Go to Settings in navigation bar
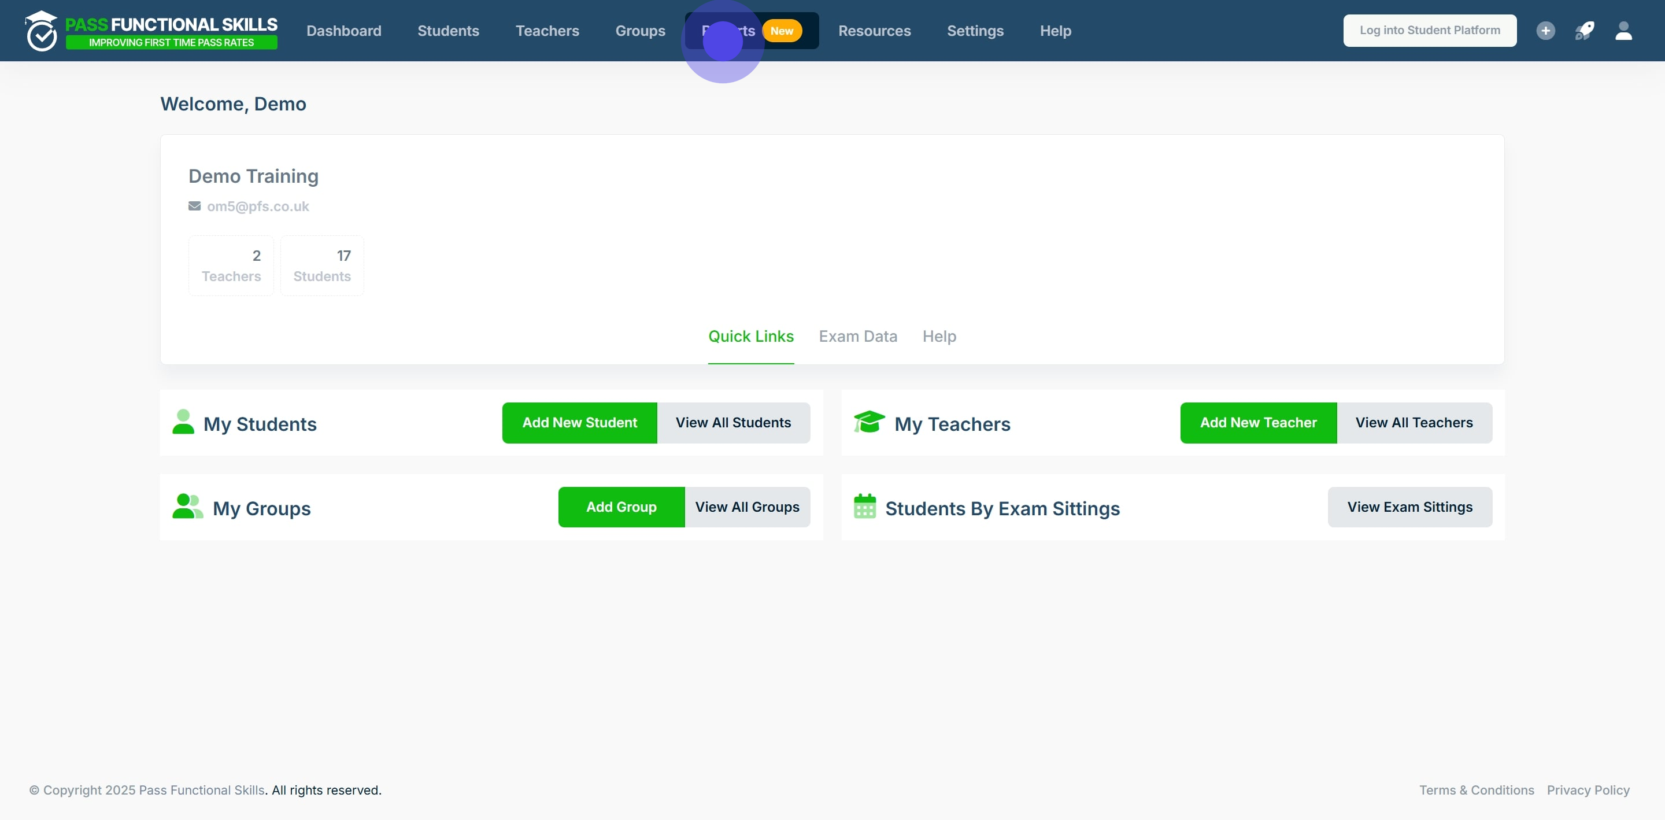The height and width of the screenshot is (820, 1665). (975, 31)
